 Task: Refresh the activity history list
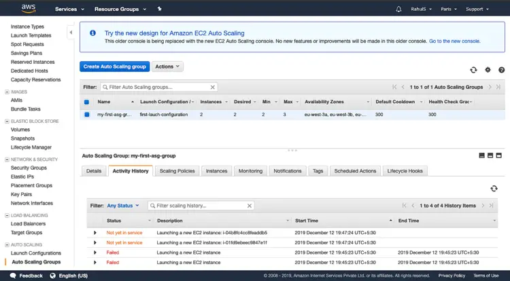point(494,188)
